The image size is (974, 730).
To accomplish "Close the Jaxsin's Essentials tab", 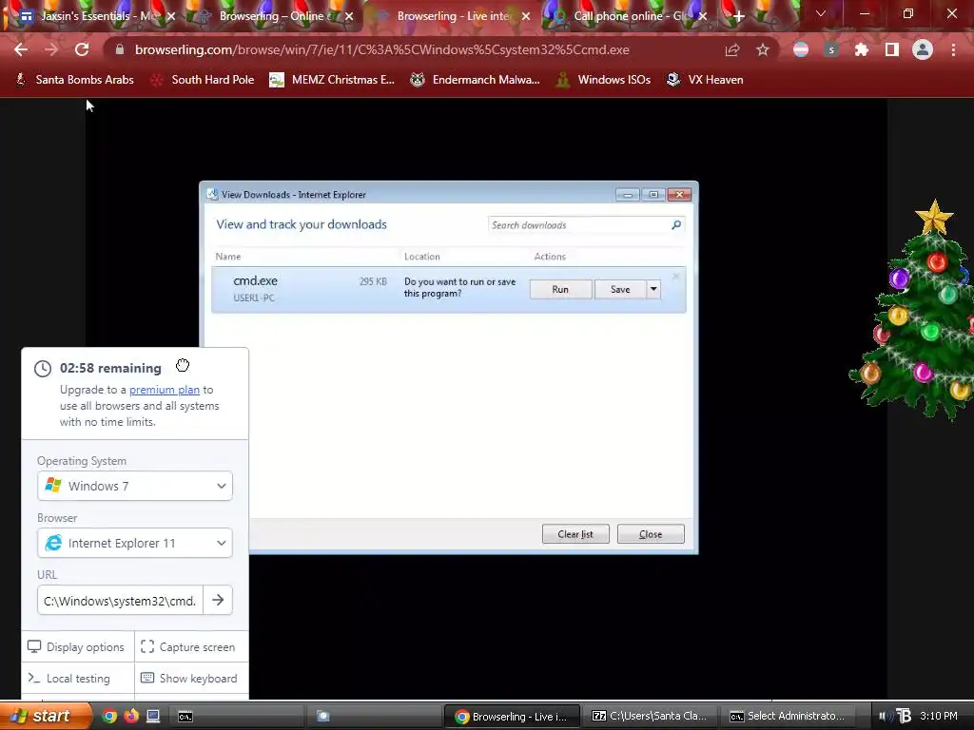I will pyautogui.click(x=171, y=16).
